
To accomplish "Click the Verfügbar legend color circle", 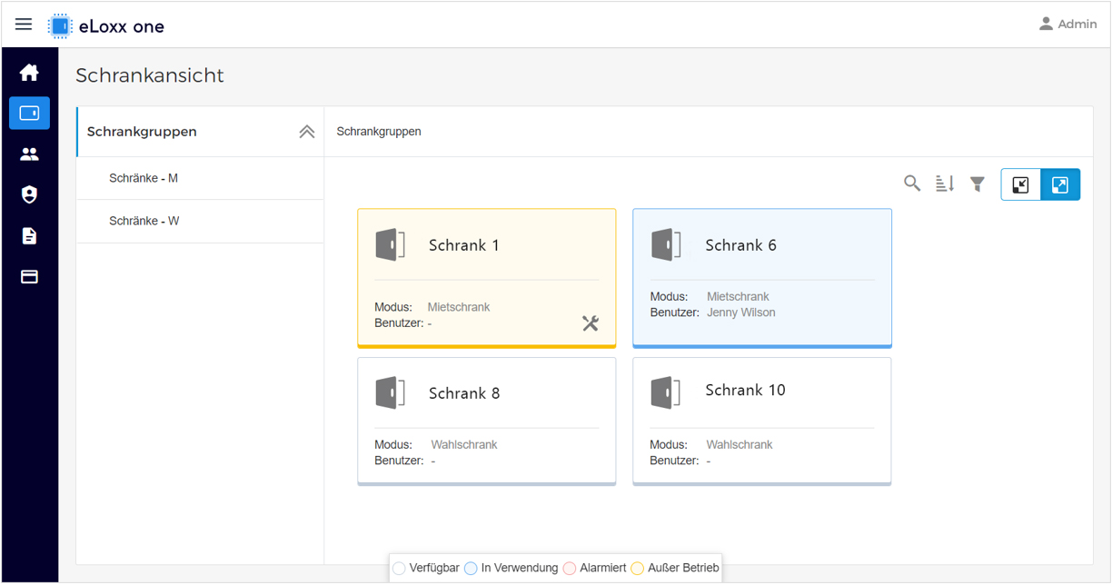I will tap(399, 569).
